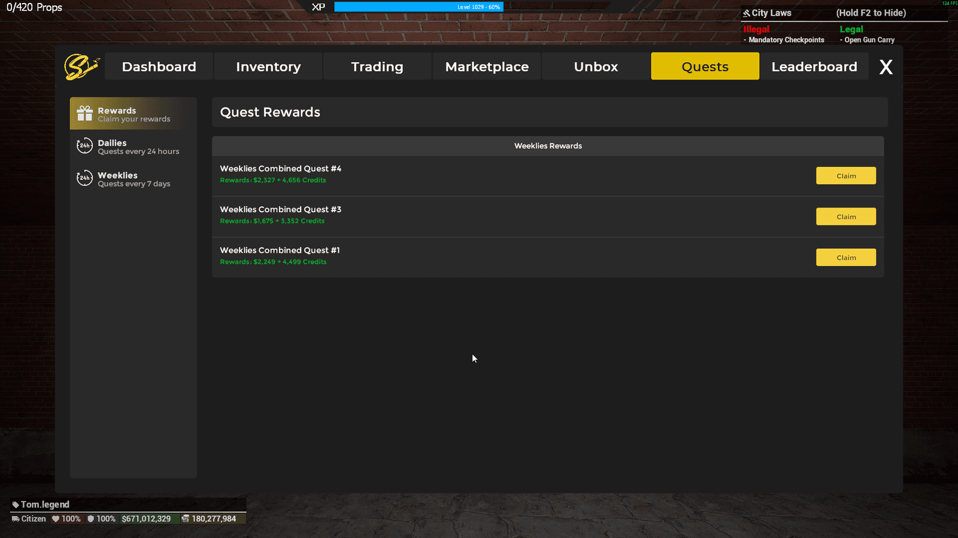Click the rewards text "$2,249 + 4,499 Credits"
Viewport: 958px width, 538px height.
click(290, 262)
